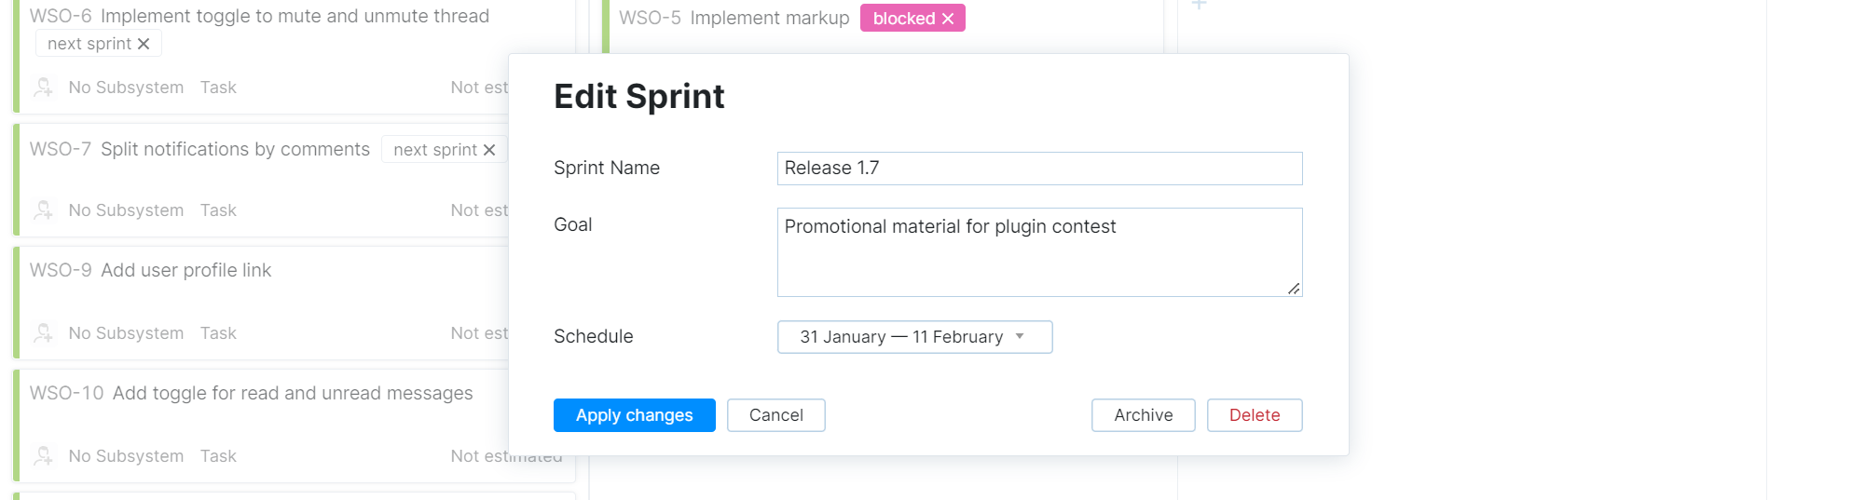Cancel the Edit Sprint dialog
Image resolution: width=1852 pixels, height=500 pixels.
click(775, 415)
